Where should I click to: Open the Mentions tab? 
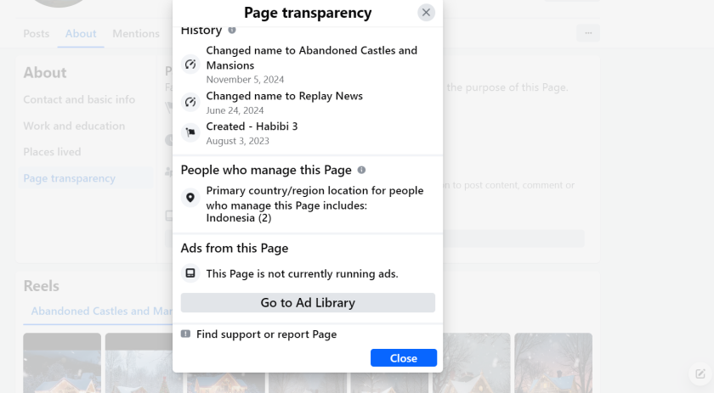point(136,34)
